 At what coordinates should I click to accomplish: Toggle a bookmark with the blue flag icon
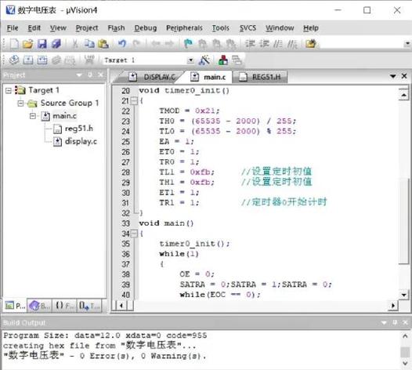[x=188, y=44]
